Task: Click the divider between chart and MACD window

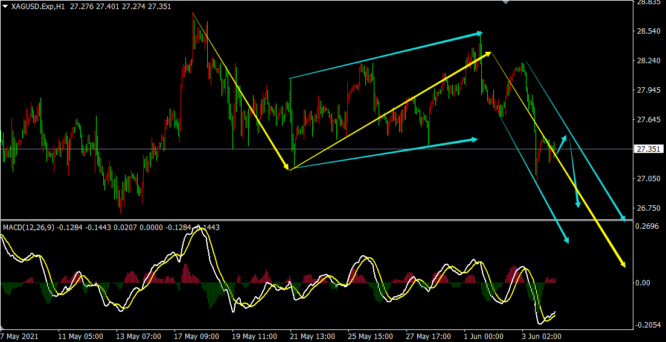Action: click(x=314, y=220)
